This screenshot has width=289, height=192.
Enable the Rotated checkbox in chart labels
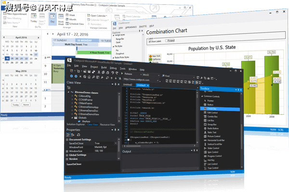(x=166, y=41)
